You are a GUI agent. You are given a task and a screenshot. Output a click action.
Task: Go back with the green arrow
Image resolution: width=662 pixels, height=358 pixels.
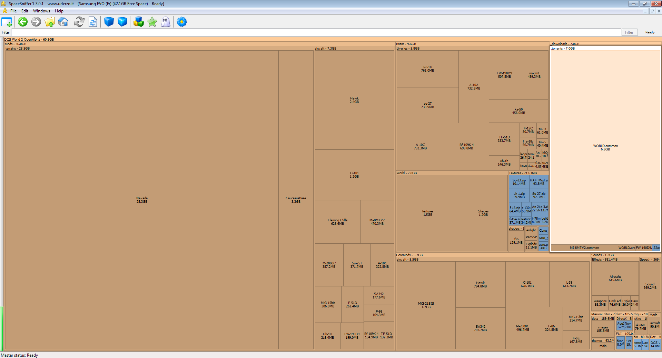(23, 22)
